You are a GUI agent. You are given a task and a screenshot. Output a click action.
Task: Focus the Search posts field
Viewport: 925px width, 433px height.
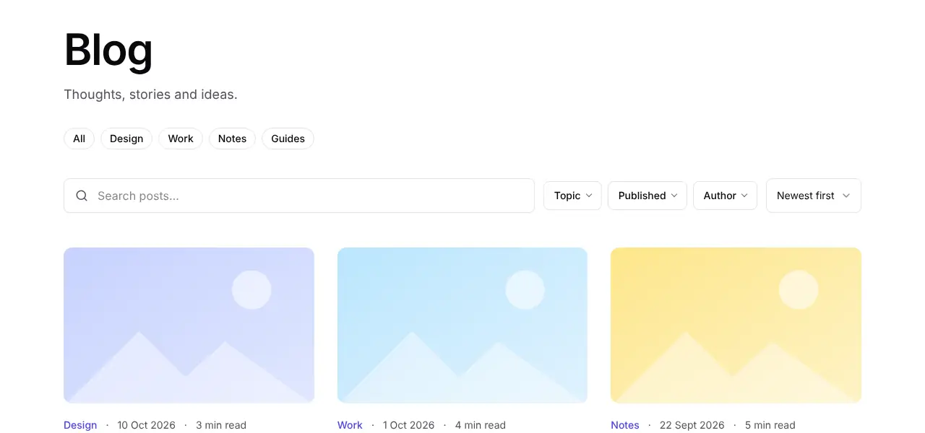coord(299,196)
